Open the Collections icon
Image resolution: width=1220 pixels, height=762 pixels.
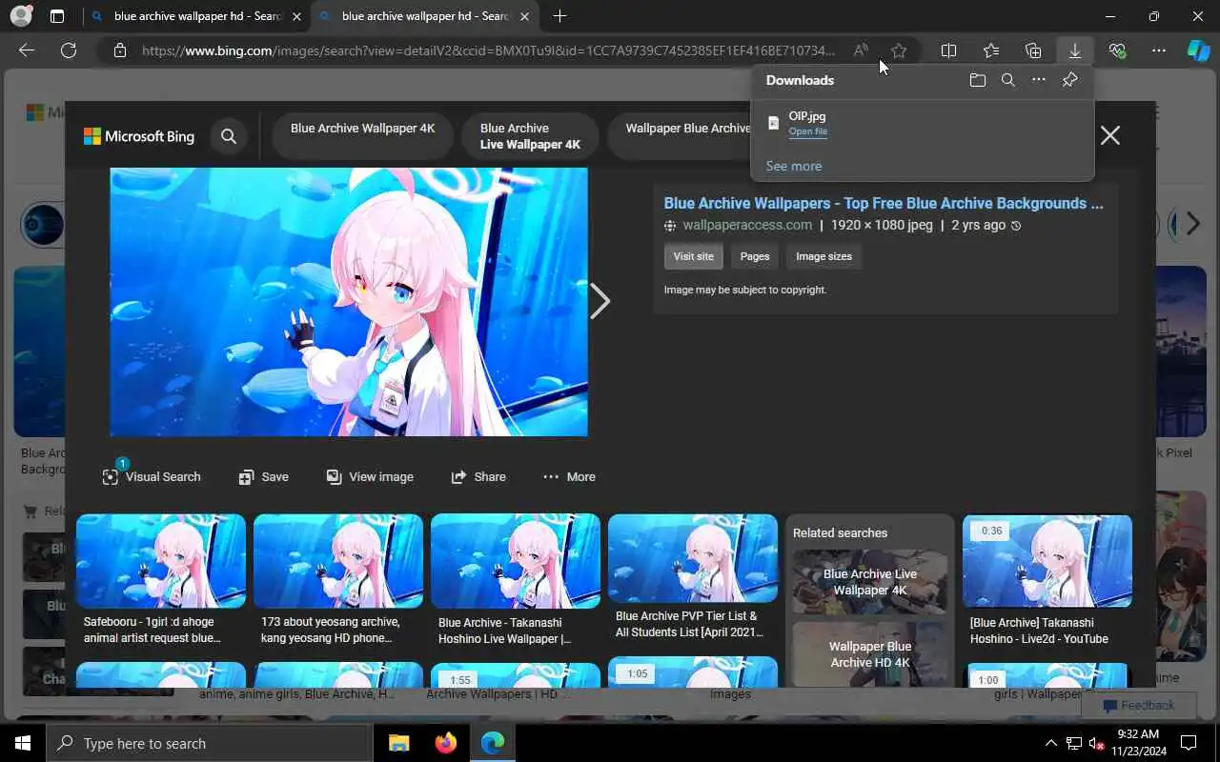click(1033, 50)
